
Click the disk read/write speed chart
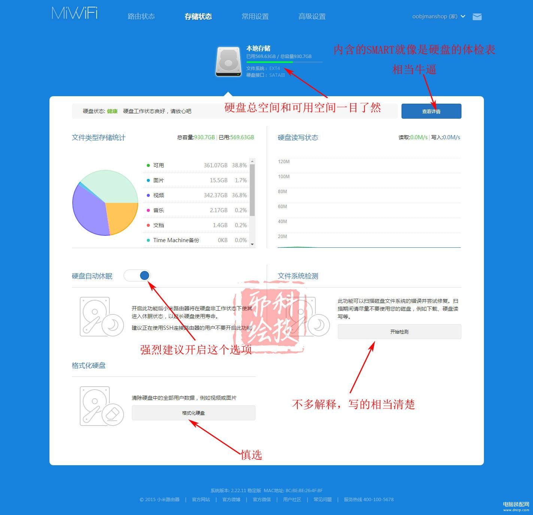coord(369,203)
